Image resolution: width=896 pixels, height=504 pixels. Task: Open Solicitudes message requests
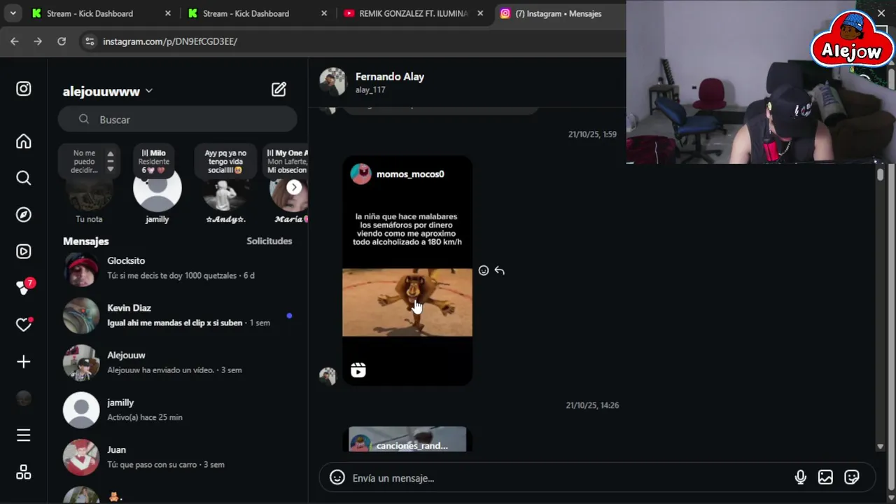click(269, 241)
